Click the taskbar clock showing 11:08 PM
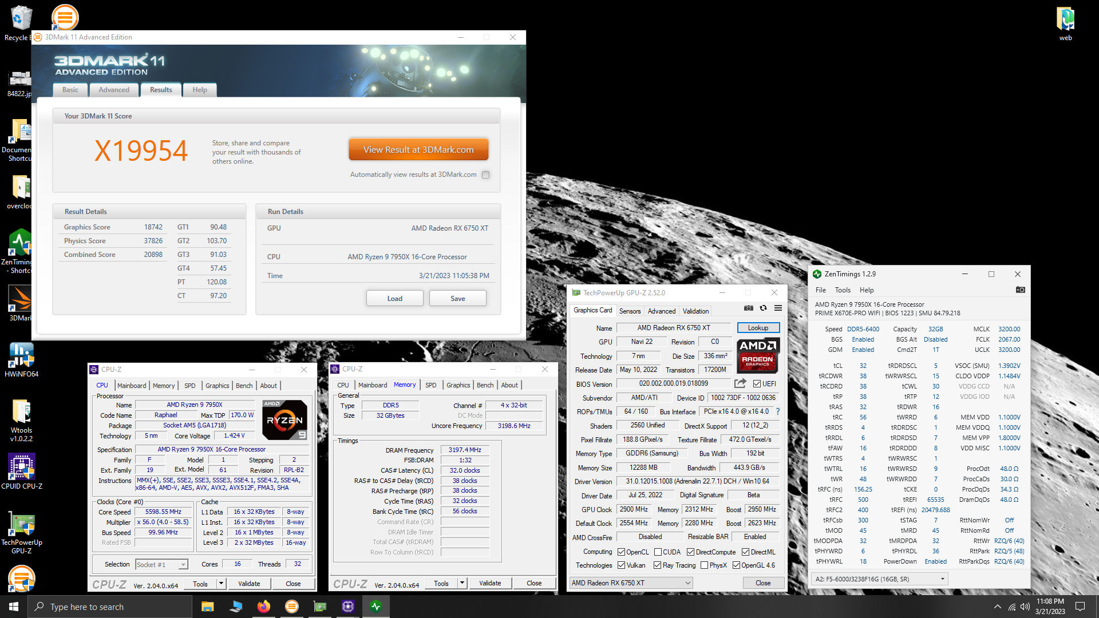1099x618 pixels. [x=1050, y=607]
